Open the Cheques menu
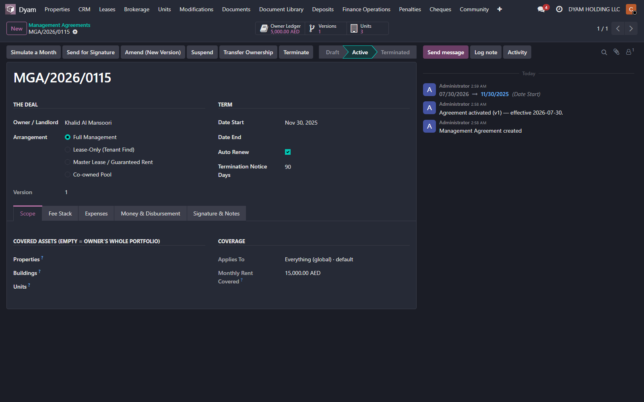 tap(440, 9)
